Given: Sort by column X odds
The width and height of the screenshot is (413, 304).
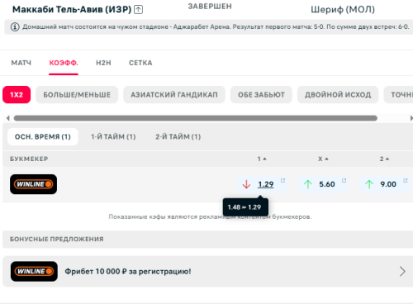Looking at the screenshot, I should [x=323, y=159].
